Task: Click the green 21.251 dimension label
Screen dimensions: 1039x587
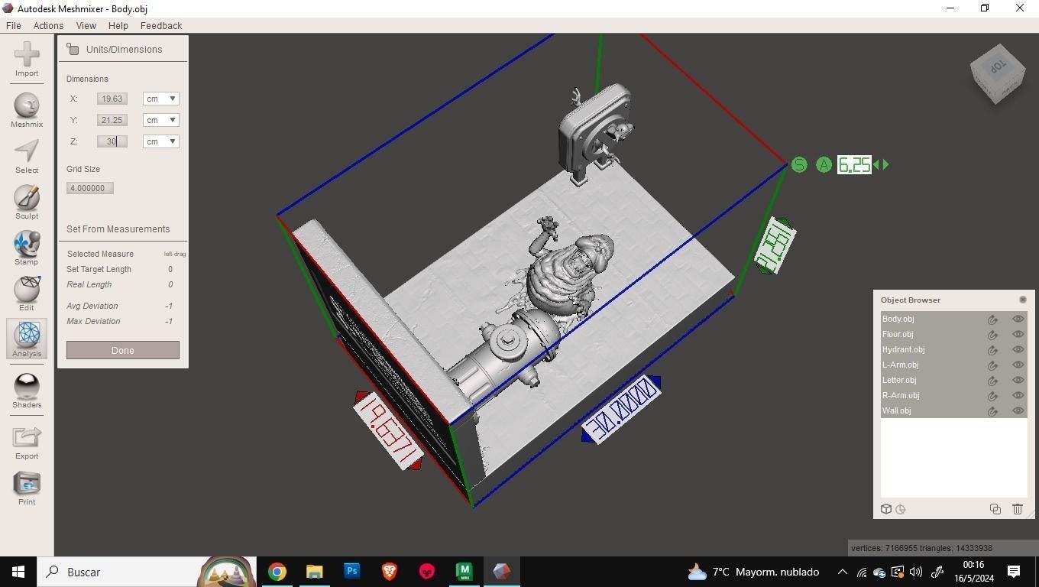Action: point(775,246)
